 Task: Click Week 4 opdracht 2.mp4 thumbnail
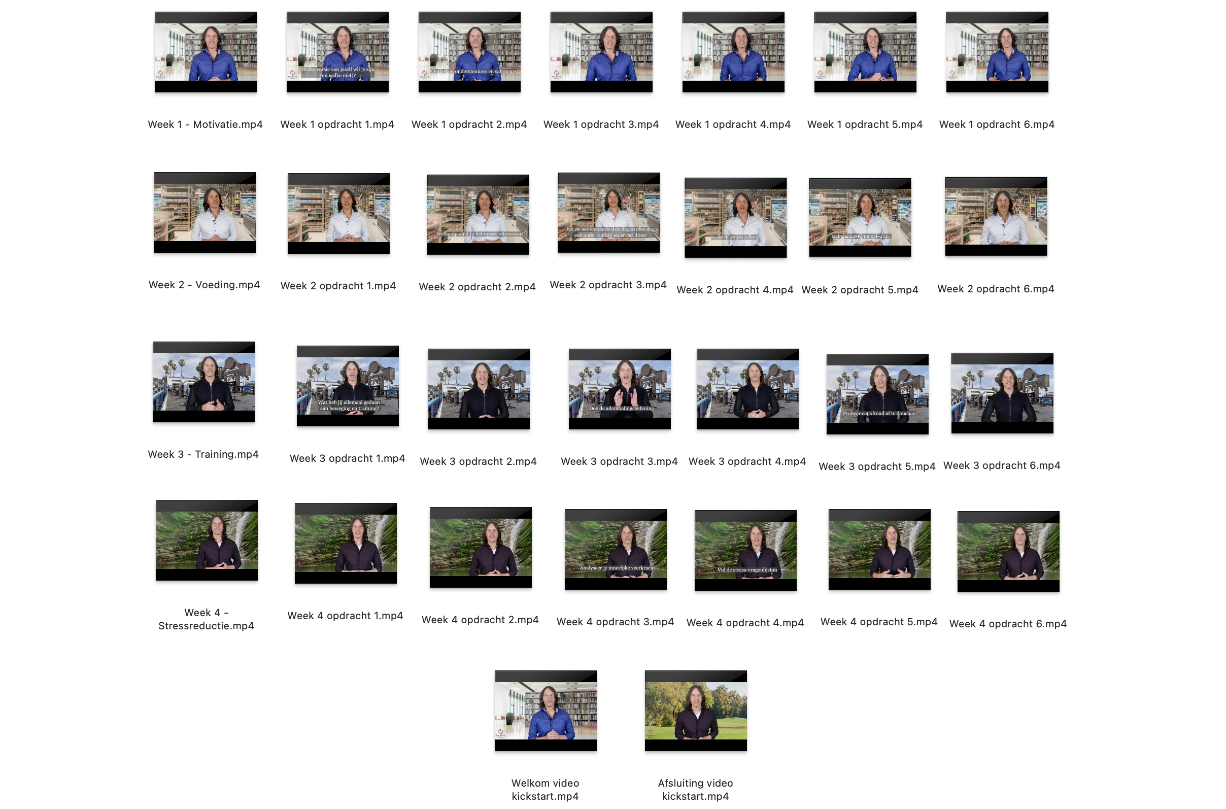(480, 548)
